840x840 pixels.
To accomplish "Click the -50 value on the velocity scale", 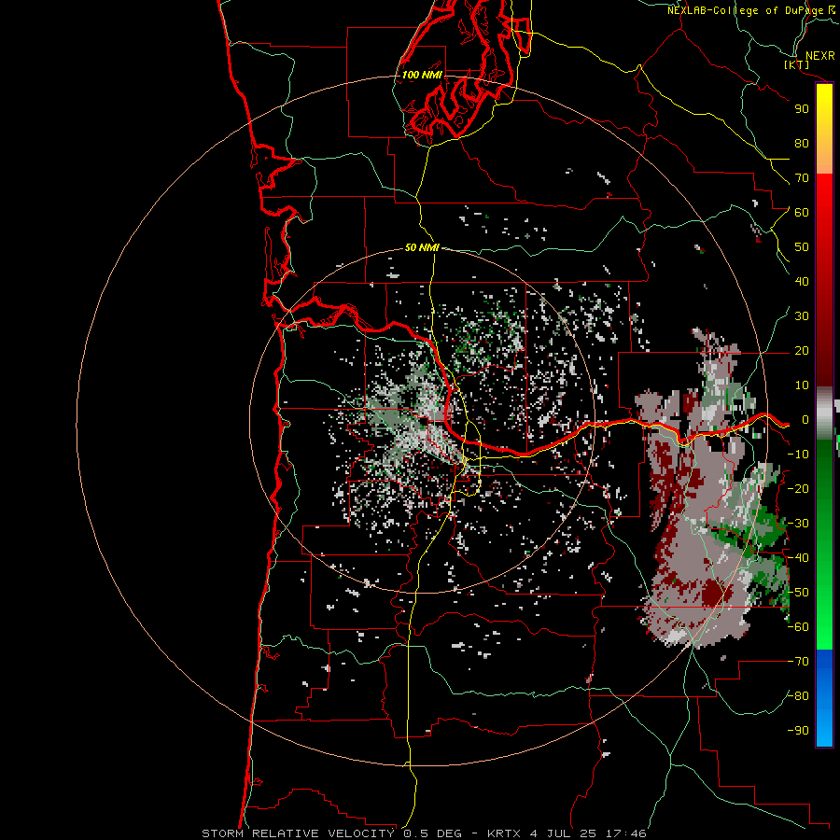I will click(798, 593).
